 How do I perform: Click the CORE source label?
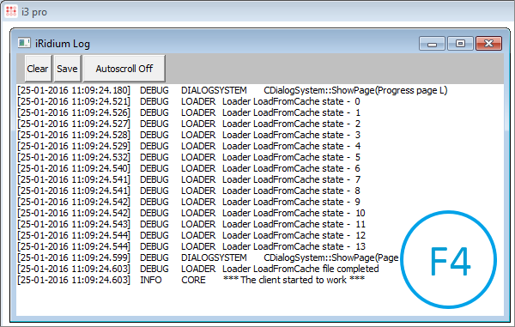pos(193,280)
